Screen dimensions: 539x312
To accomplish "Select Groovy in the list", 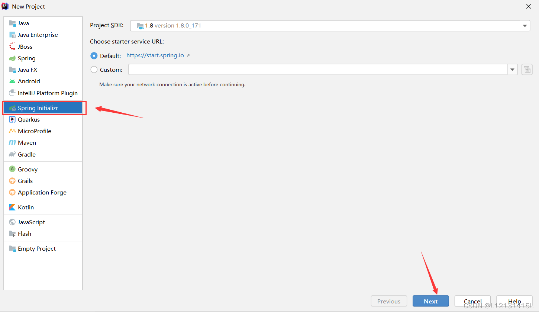I will (x=43, y=169).
